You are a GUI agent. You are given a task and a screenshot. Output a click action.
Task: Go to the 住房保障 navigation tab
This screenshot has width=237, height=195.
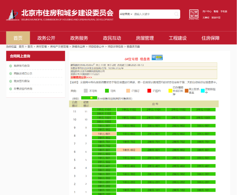coord(210,38)
